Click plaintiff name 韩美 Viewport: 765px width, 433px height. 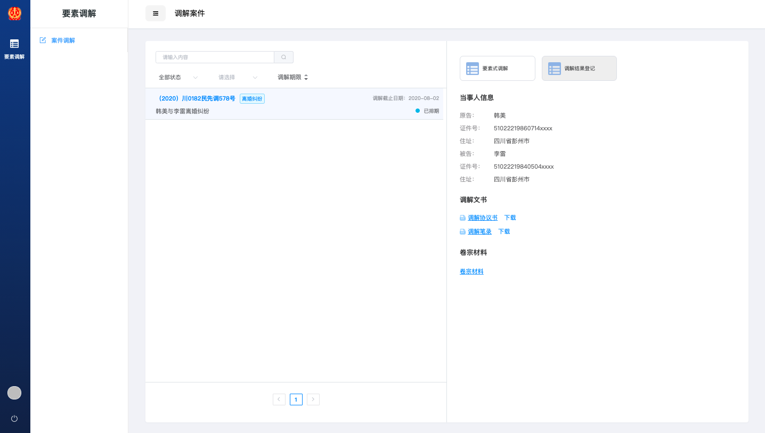point(500,115)
